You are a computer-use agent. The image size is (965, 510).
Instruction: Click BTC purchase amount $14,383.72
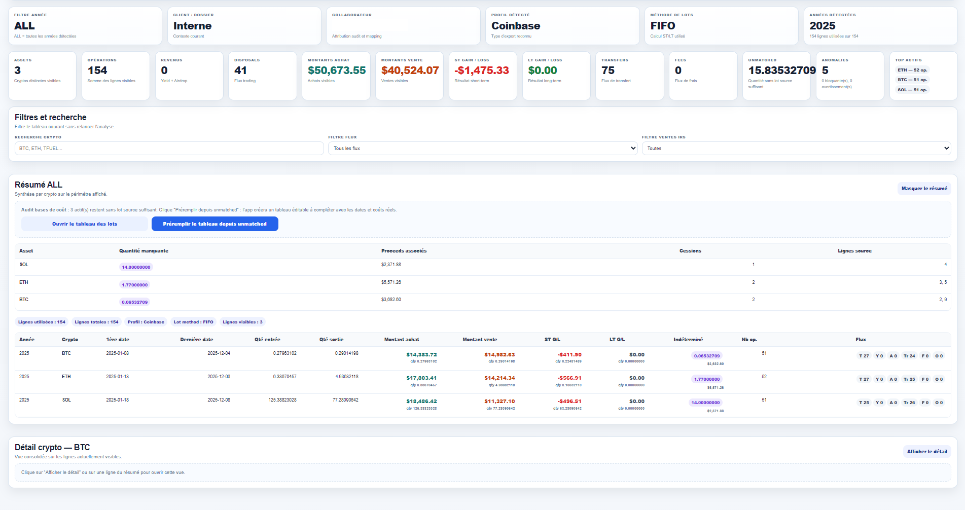tap(421, 355)
